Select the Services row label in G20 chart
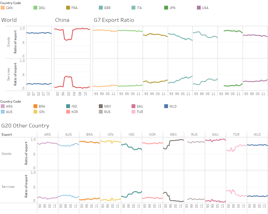 click(x=8, y=187)
